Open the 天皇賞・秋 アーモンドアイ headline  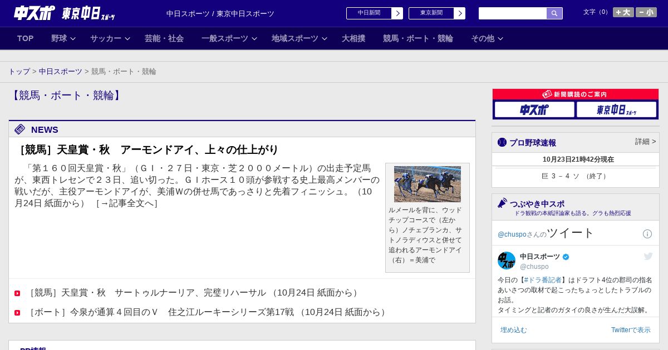pyautogui.click(x=149, y=150)
